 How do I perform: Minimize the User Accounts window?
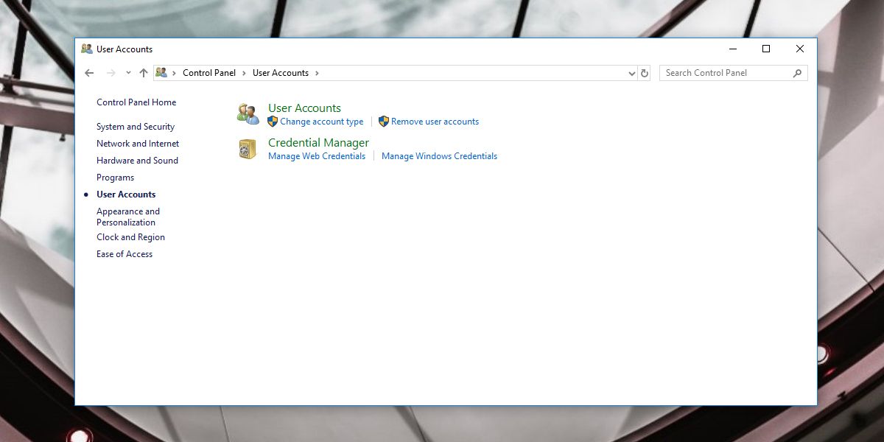[x=733, y=49]
